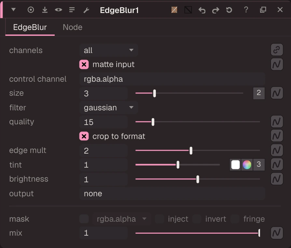This screenshot has height=248, width=291.
Task: Click the quality slider handle
Action: (153, 122)
